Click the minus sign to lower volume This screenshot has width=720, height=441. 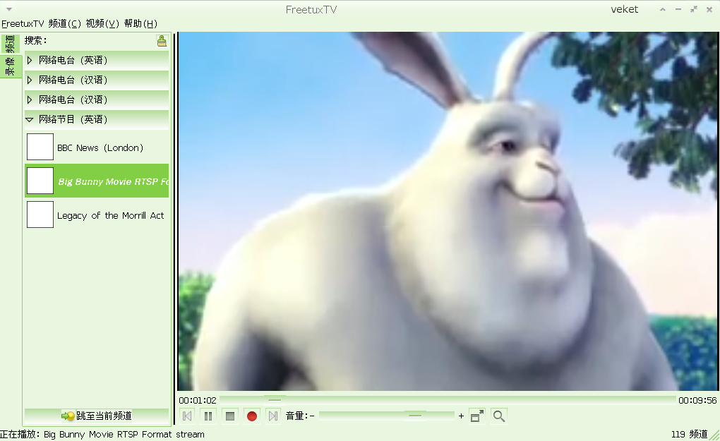click(x=312, y=416)
